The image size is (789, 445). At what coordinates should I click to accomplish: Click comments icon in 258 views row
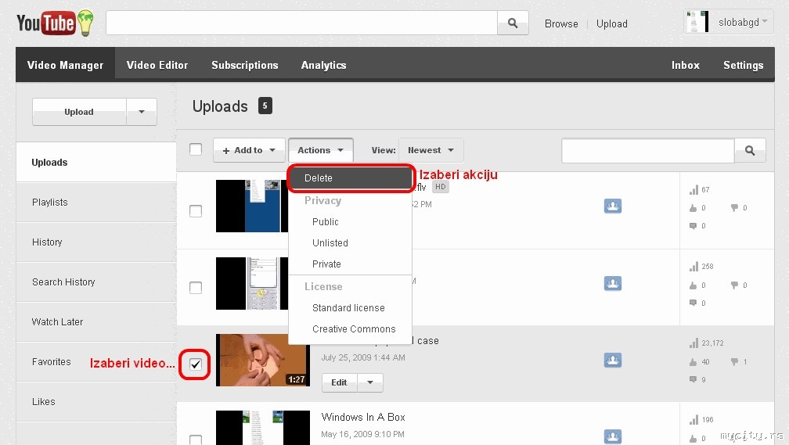coord(693,303)
